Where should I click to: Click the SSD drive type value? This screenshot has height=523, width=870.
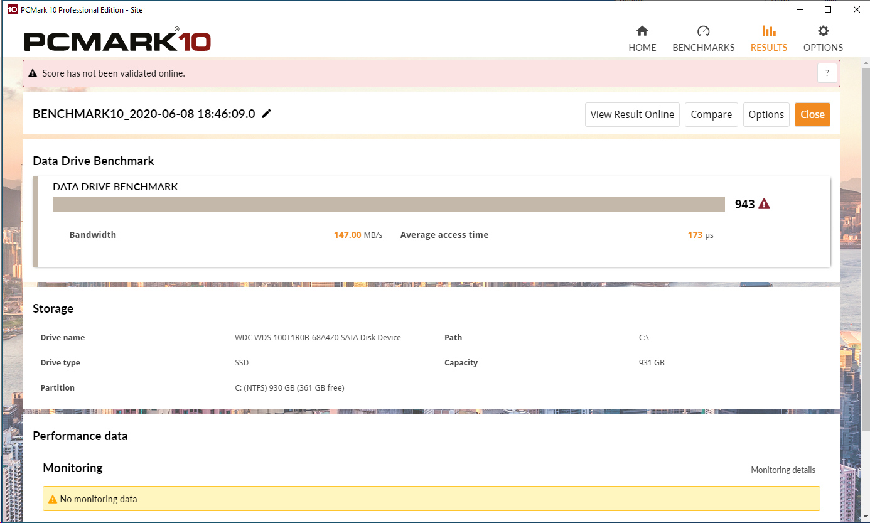click(242, 362)
